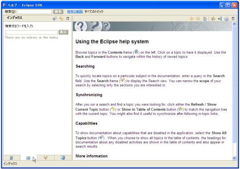The height and width of the screenshot is (169, 240).
Task: Switch to the Contents tab
Action: pyautogui.click(x=12, y=158)
